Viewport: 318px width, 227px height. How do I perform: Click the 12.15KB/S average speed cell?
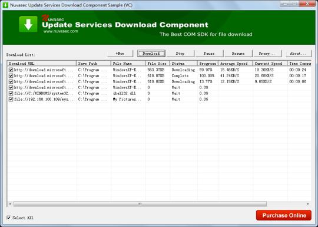click(x=230, y=81)
